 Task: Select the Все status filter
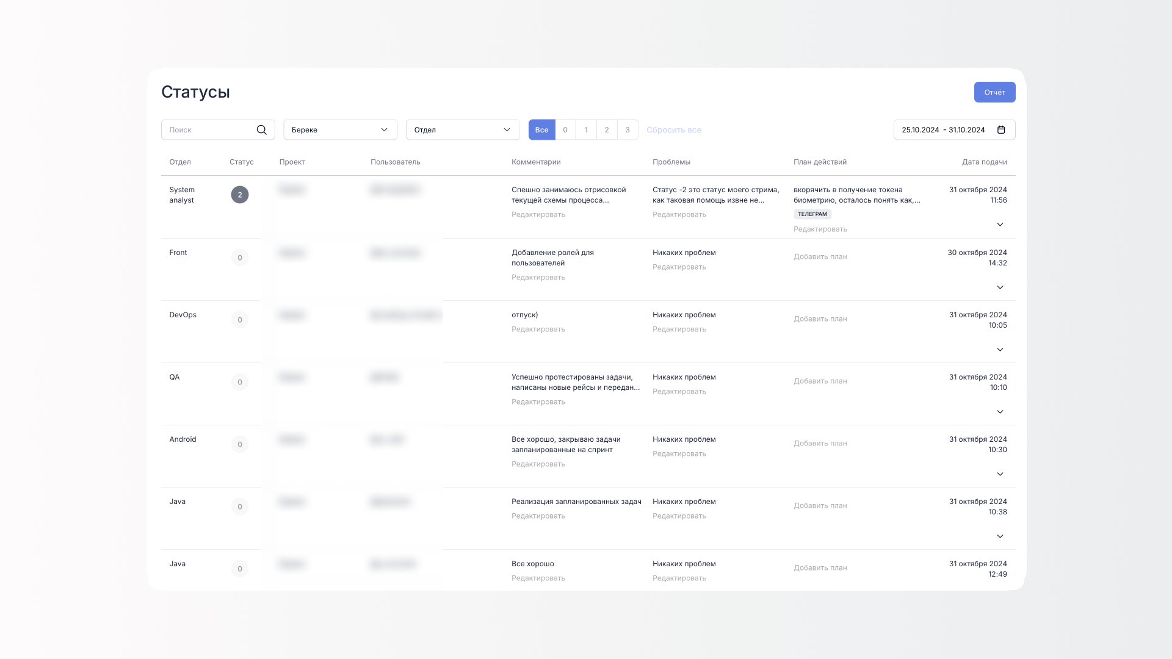point(541,130)
